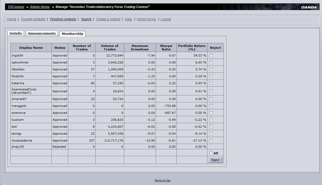Click the optiontimer display name
322x185 pixels.
[x=20, y=62]
